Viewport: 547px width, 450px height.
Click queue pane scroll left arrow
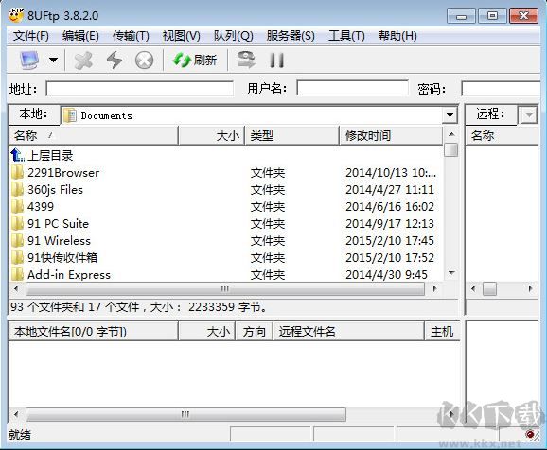pyautogui.click(x=16, y=414)
